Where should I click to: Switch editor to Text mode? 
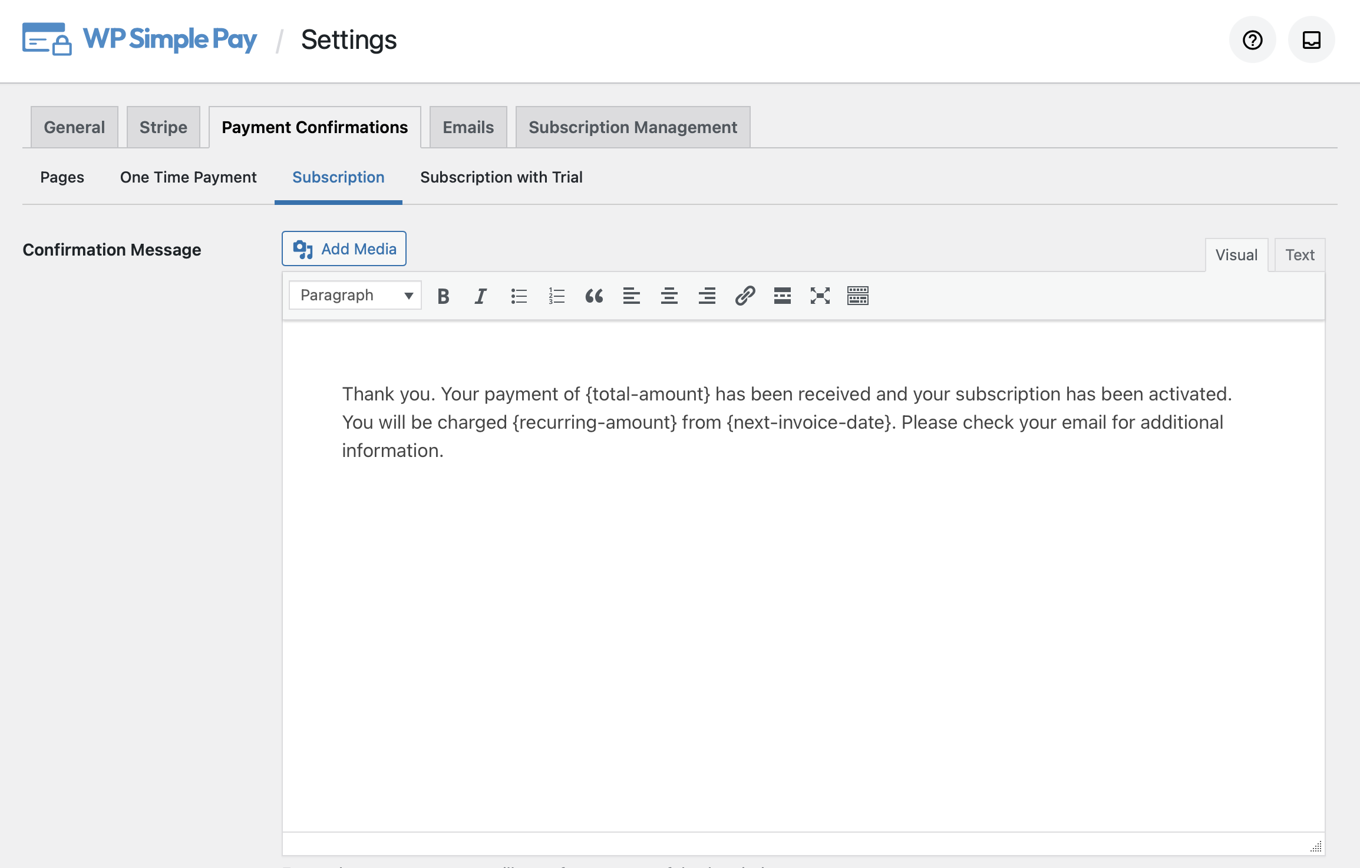pyautogui.click(x=1299, y=255)
